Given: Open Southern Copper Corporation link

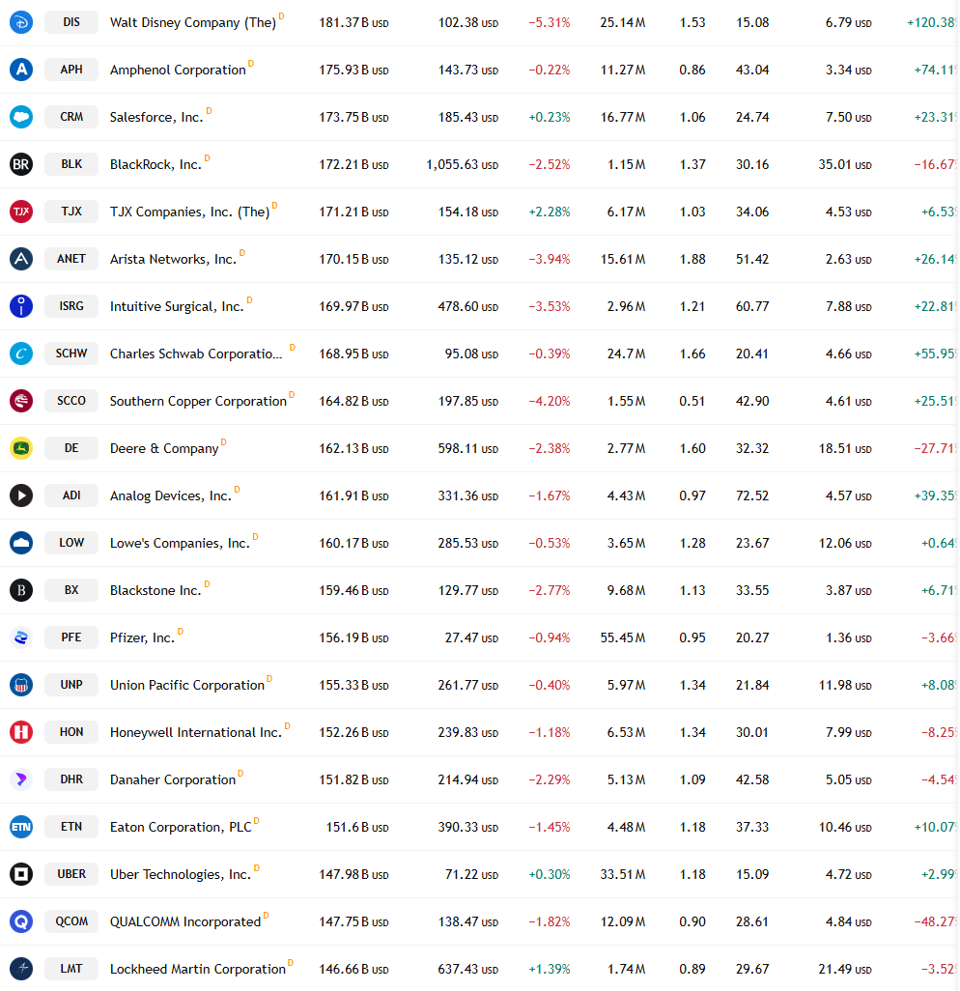Looking at the screenshot, I should pos(198,402).
